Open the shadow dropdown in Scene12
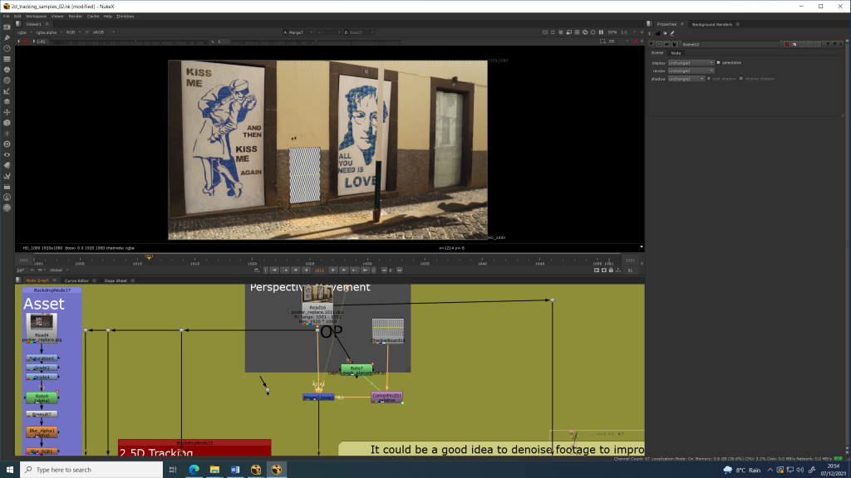 point(686,79)
